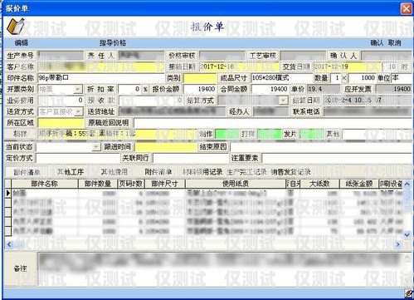Click the 合同金额 field showing 19400

pyautogui.click(x=270, y=89)
